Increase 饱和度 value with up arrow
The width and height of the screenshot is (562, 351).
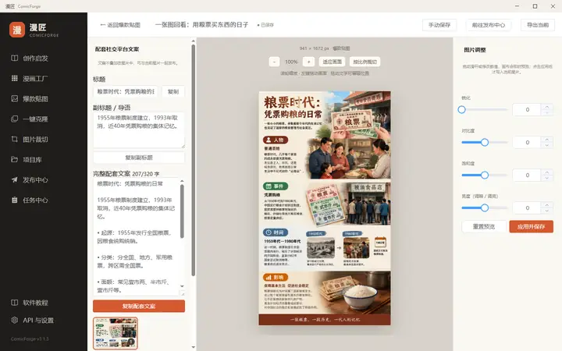tap(547, 172)
